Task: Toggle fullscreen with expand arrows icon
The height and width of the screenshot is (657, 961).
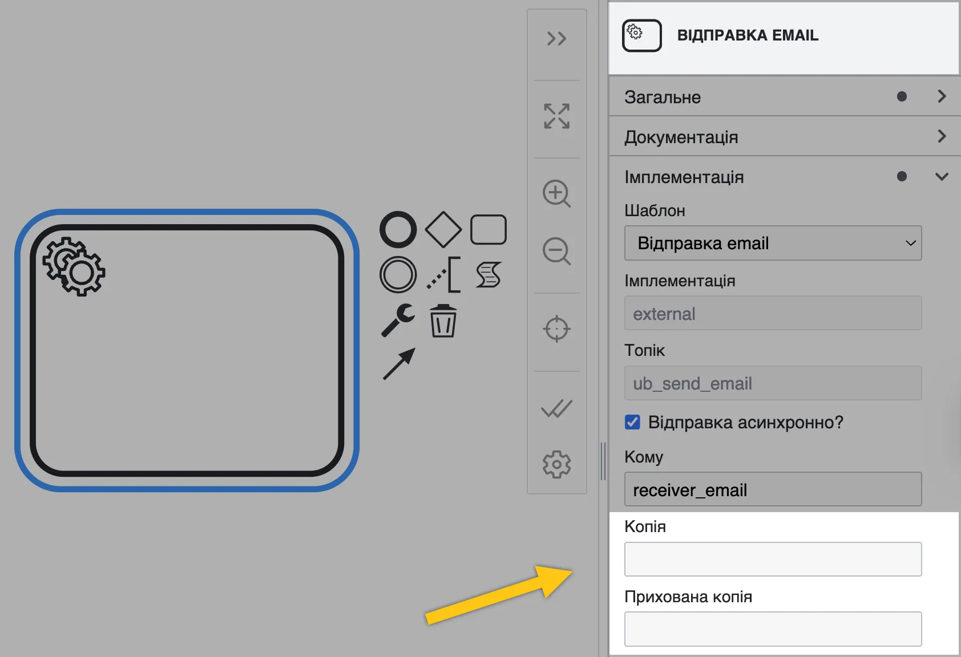Action: pyautogui.click(x=556, y=116)
